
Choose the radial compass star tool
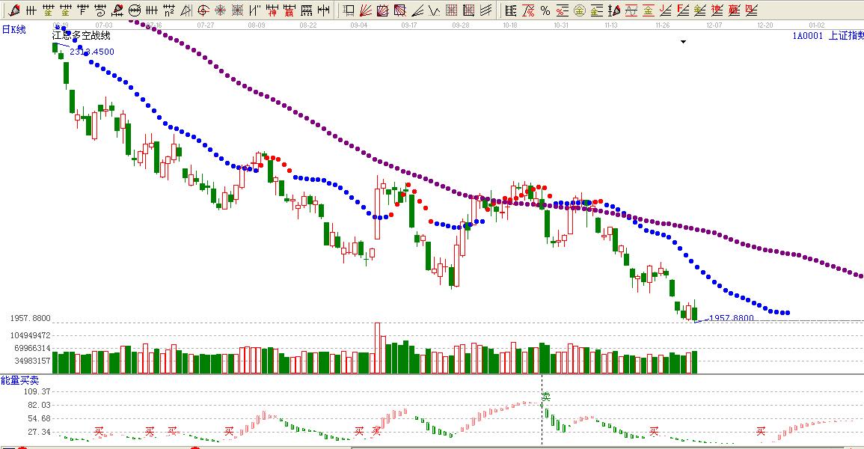[x=221, y=10]
